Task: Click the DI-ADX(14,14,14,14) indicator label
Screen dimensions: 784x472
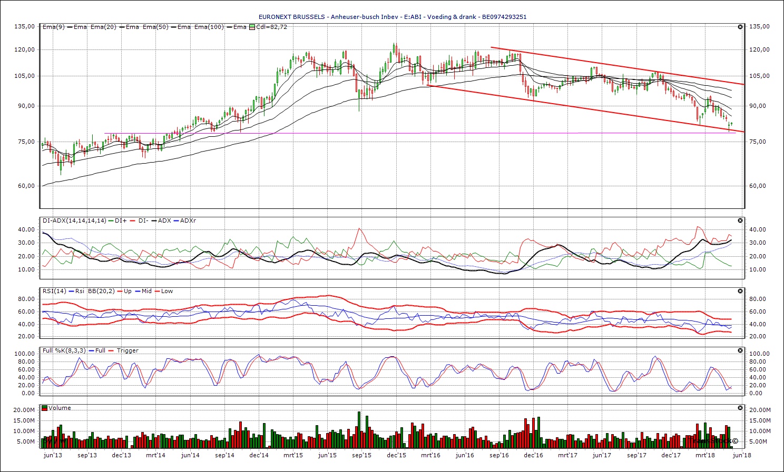Action: 74,220
